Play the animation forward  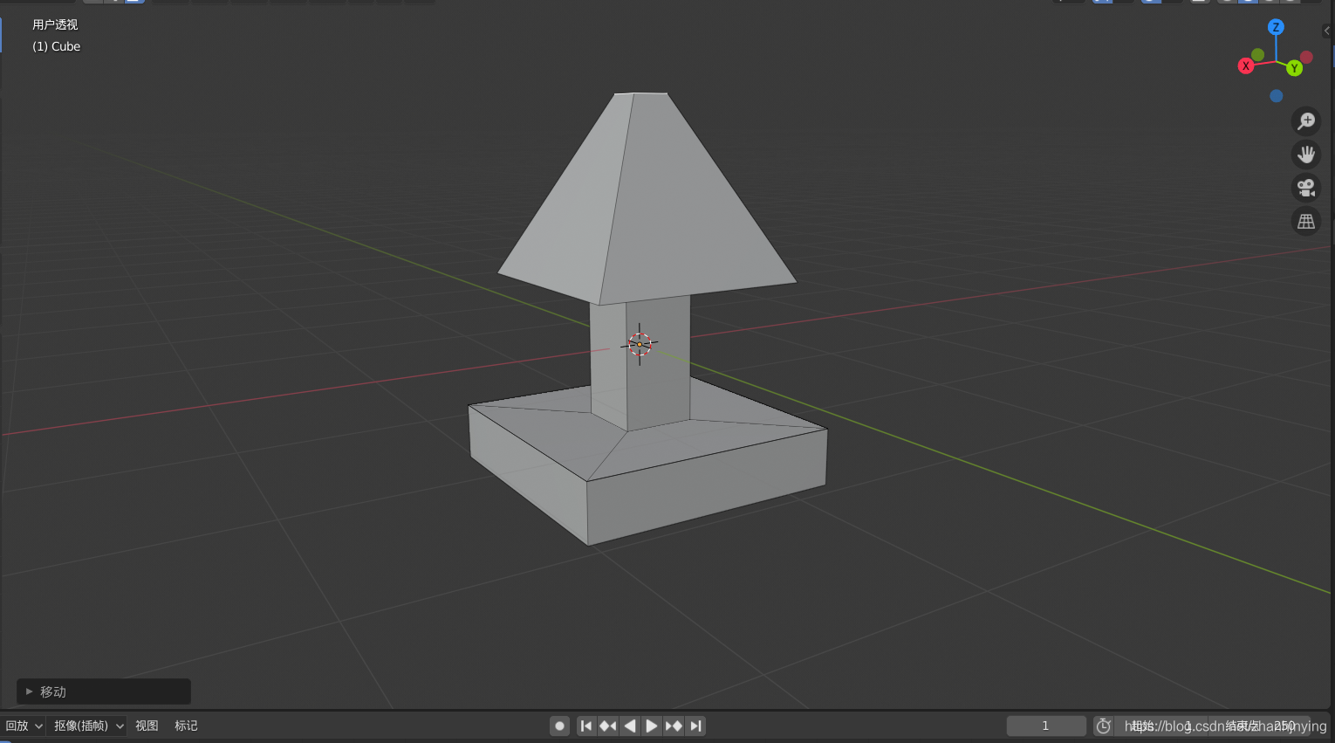(652, 726)
